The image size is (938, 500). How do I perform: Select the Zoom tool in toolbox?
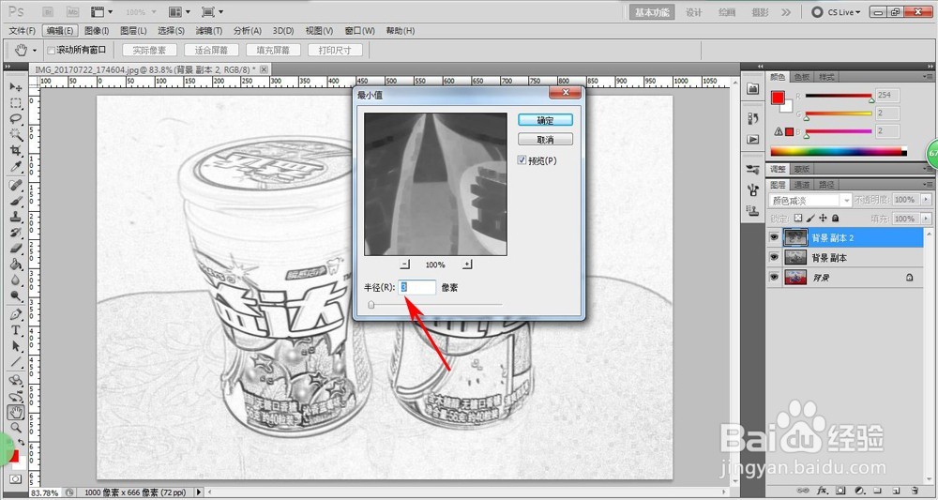16,428
